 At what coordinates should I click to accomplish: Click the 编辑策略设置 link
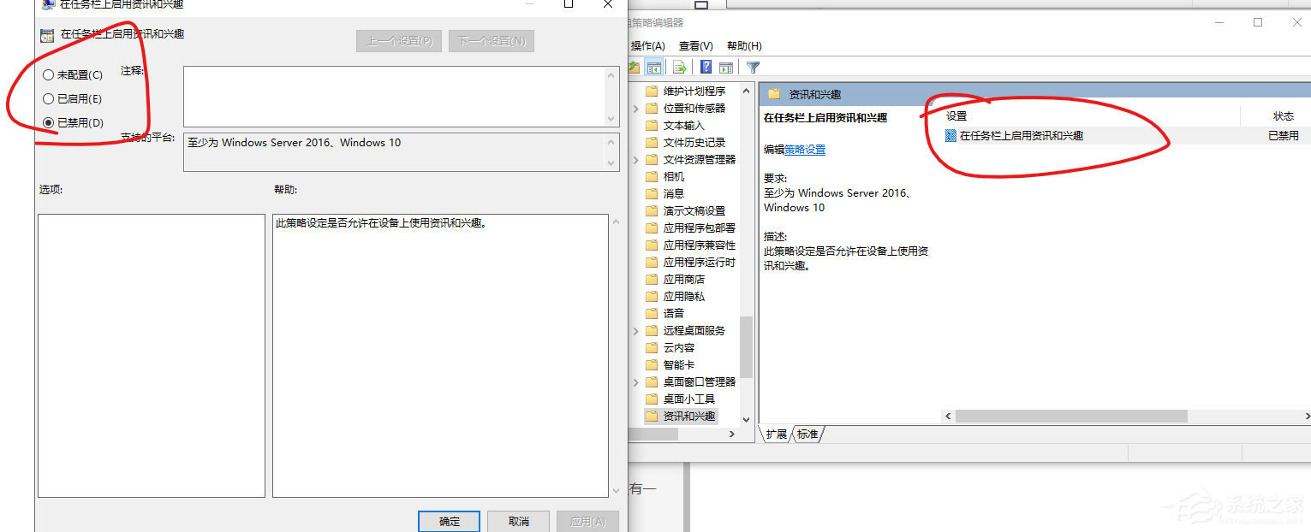pyautogui.click(x=803, y=149)
